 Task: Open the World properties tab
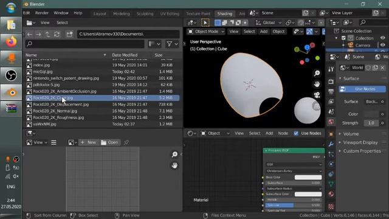coord(331,122)
